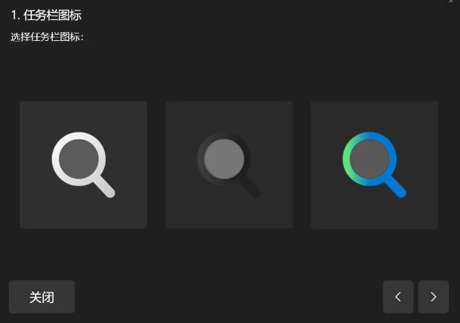The width and height of the screenshot is (460, 323).
Task: Click the handle of the blue magnifier
Action: click(395, 187)
